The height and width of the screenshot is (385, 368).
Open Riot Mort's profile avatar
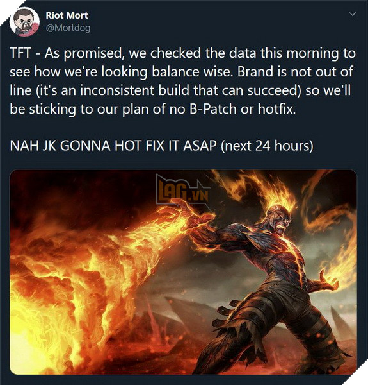(x=24, y=22)
